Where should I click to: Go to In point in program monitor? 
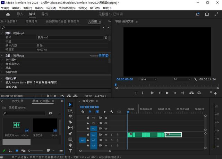152,93
